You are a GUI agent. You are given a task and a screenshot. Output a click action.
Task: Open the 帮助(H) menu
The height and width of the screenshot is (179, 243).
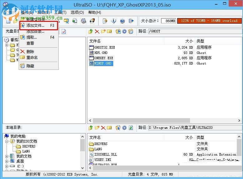(x=95, y=12)
